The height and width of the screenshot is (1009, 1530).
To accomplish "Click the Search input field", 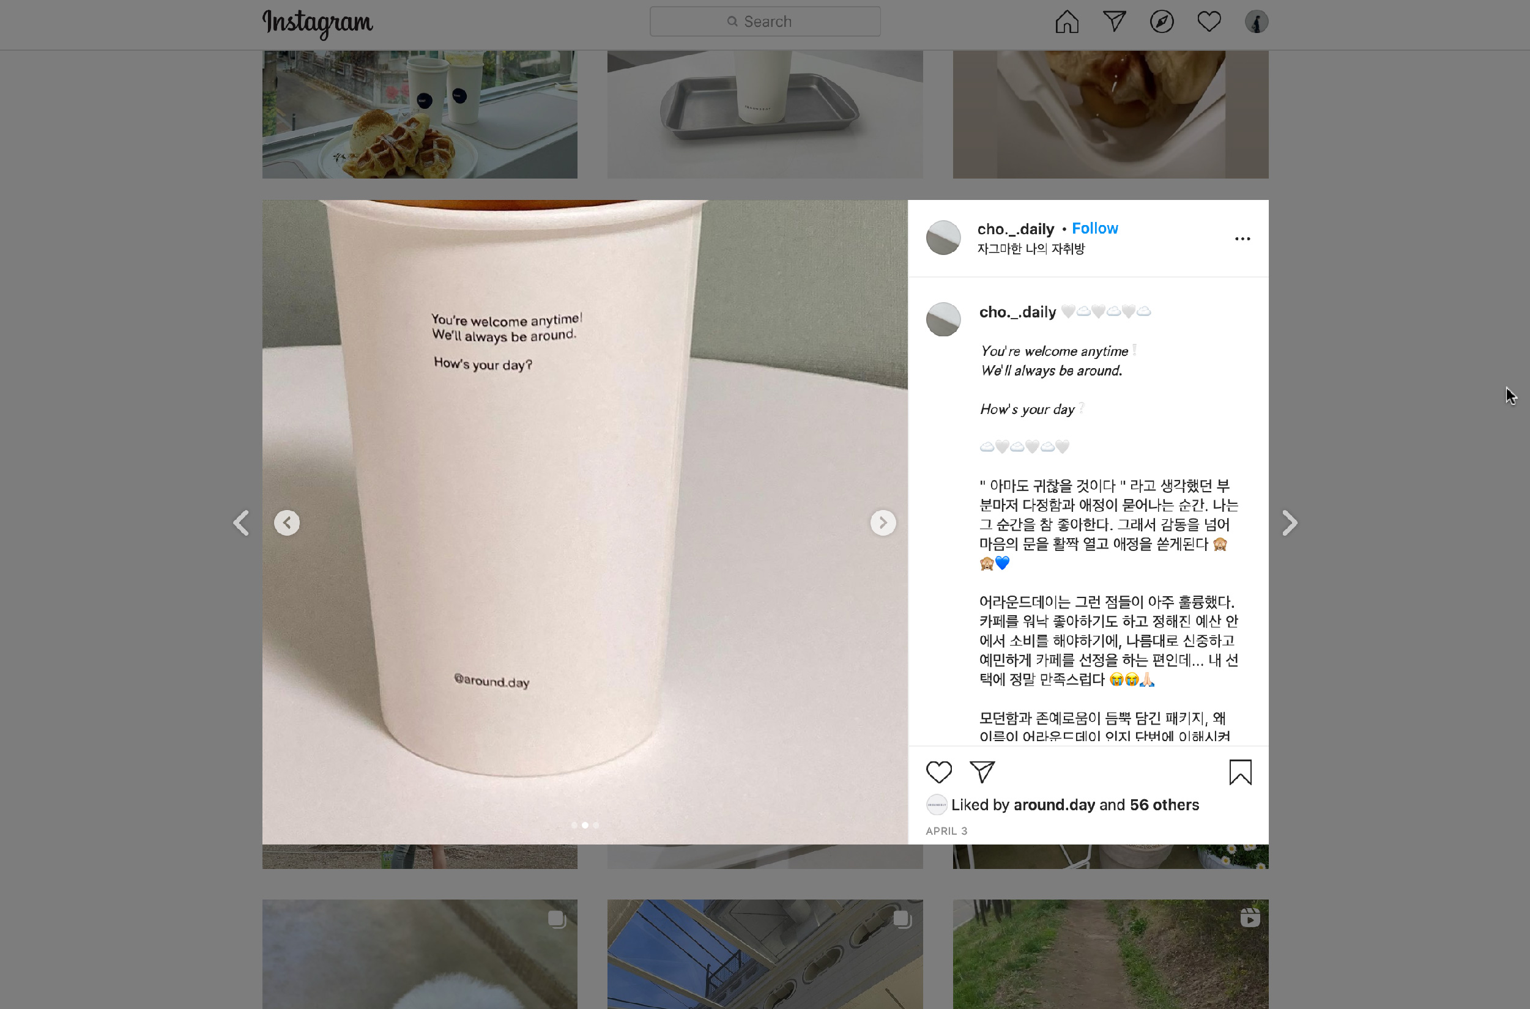I will [x=765, y=22].
